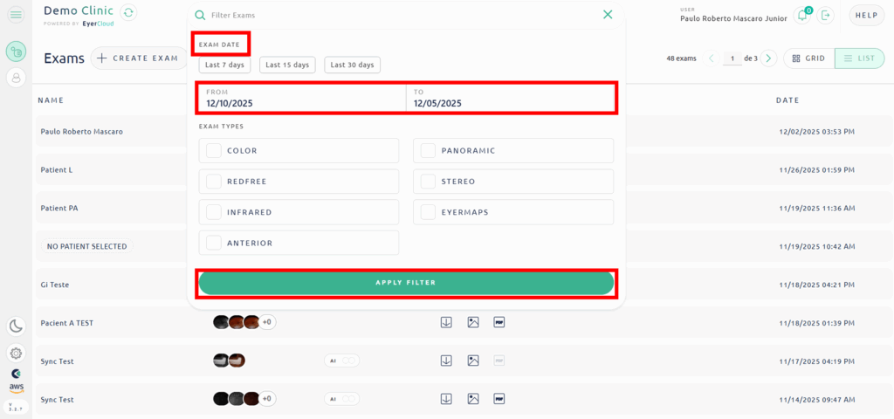
Task: Open the hamburger menu in the sidebar
Action: coord(16,15)
